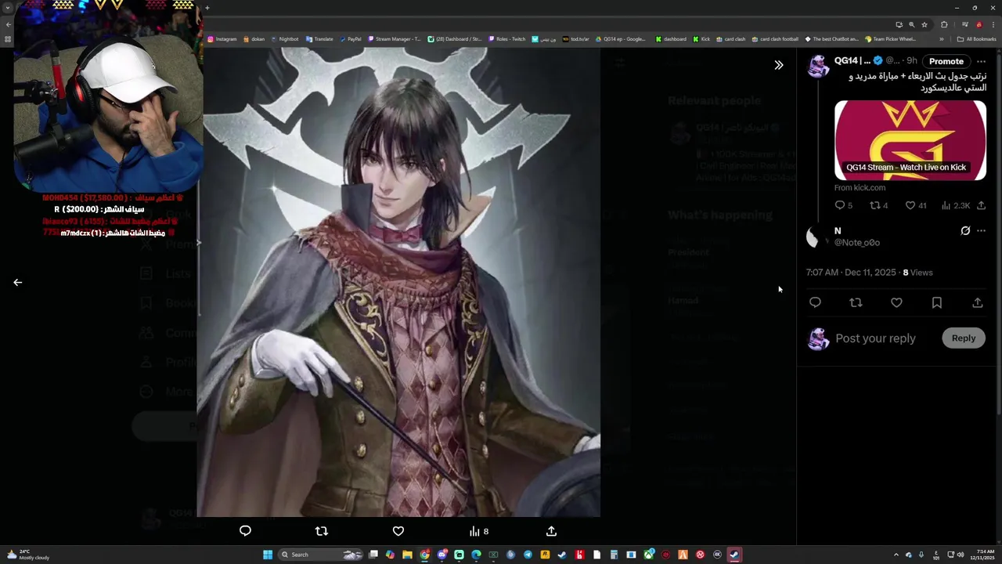Show hidden system tray icons
The image size is (1002, 564).
coord(896,555)
